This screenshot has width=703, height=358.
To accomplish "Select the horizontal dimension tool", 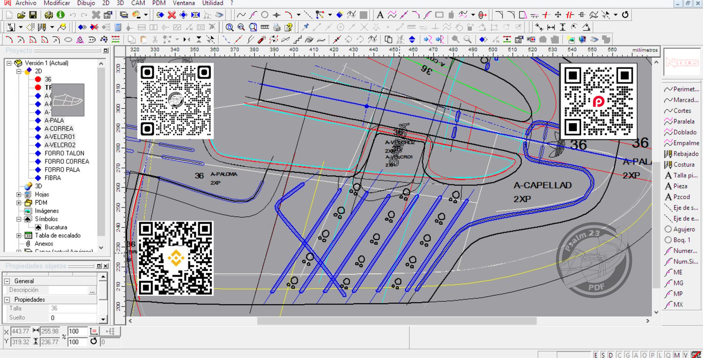I will (551, 27).
